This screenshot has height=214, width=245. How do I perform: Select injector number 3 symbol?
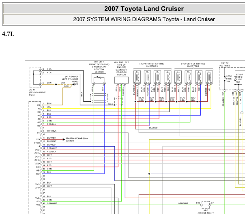(x=199, y=77)
